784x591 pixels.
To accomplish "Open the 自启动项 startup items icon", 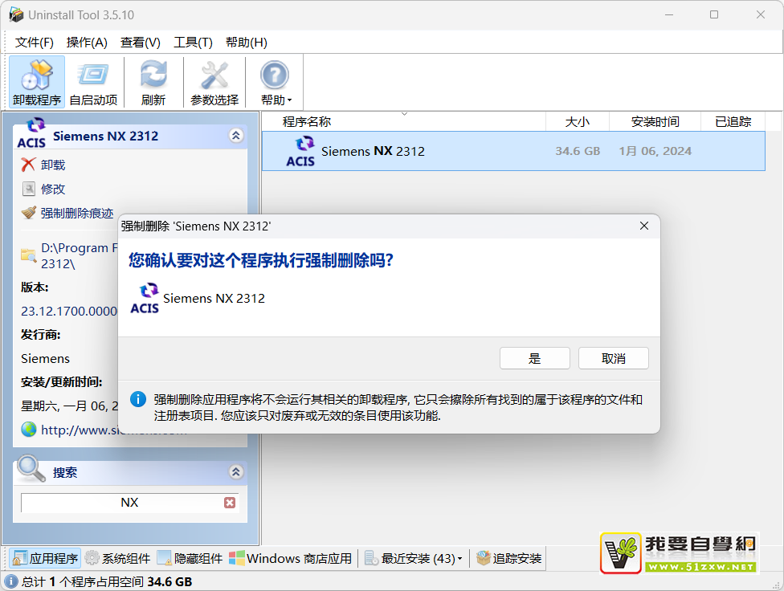I will point(93,81).
